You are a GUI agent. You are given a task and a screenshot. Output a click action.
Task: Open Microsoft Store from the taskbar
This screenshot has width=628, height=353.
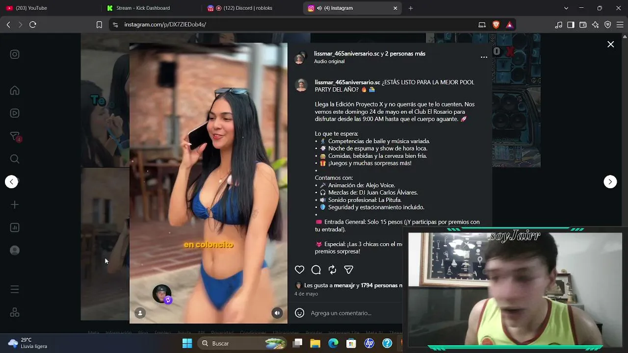[x=351, y=343]
